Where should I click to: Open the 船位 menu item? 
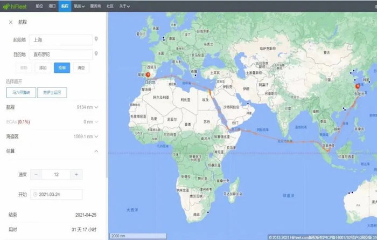[x=39, y=6]
